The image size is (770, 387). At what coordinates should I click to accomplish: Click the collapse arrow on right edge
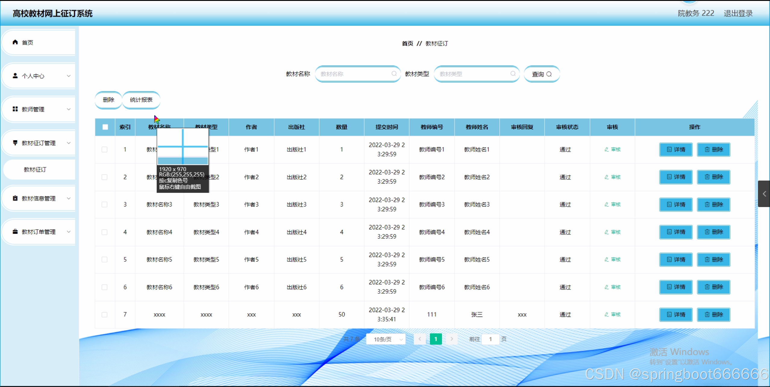tap(764, 194)
